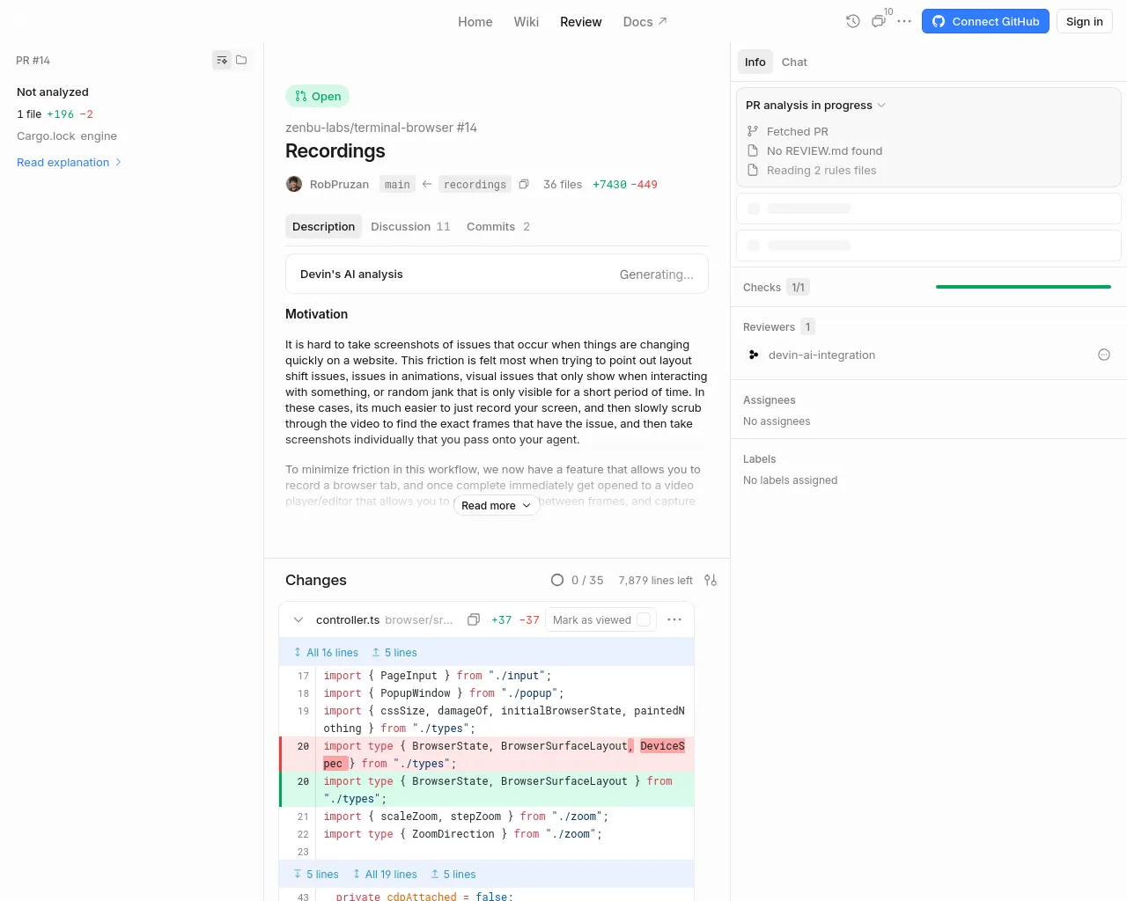Open Devin's AI analysis panel
This screenshot has height=901, width=1127.
point(497,274)
